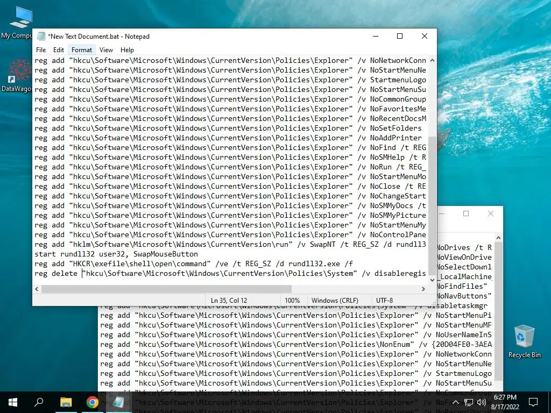Select the Recycle Bin desktop icon

tap(524, 341)
